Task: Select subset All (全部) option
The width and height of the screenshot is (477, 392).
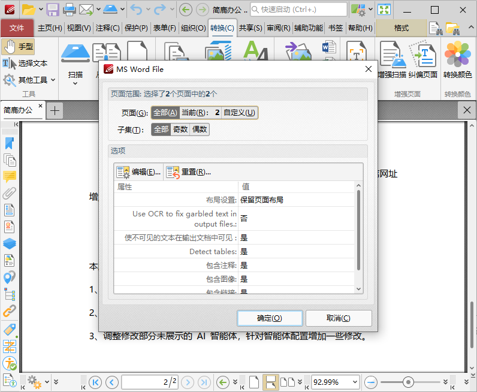Action: [161, 129]
